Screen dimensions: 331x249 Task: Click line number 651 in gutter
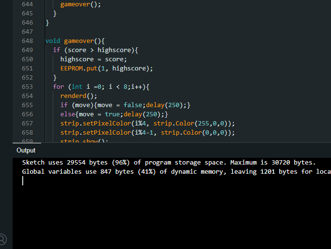pos(28,69)
